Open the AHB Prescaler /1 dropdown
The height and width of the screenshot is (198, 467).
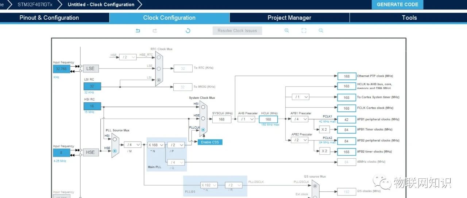pos(246,119)
